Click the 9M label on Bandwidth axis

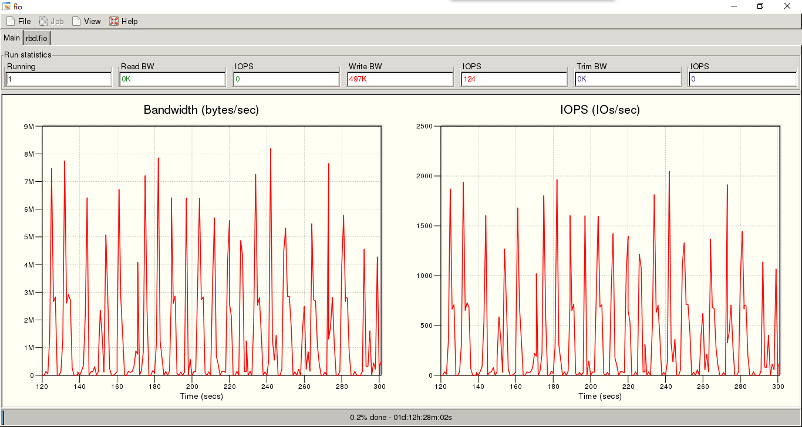pos(28,126)
